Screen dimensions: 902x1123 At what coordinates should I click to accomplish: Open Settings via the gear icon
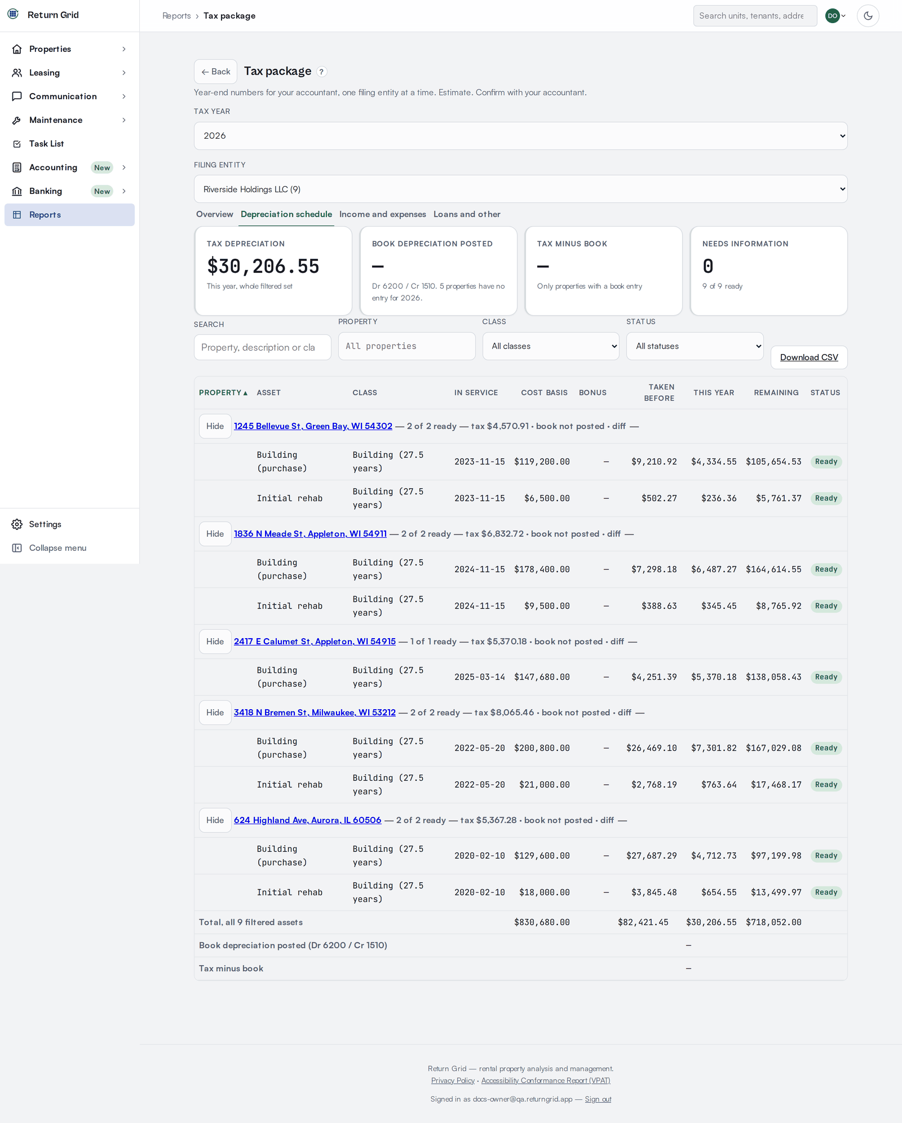pyautogui.click(x=17, y=524)
